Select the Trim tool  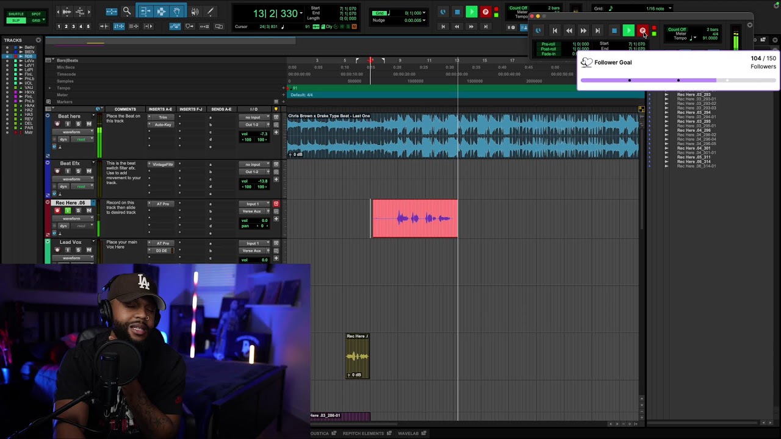tap(145, 11)
